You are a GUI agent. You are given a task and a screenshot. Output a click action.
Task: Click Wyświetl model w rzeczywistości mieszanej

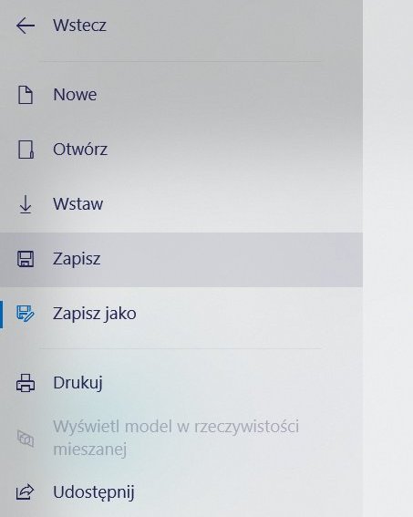tap(176, 438)
